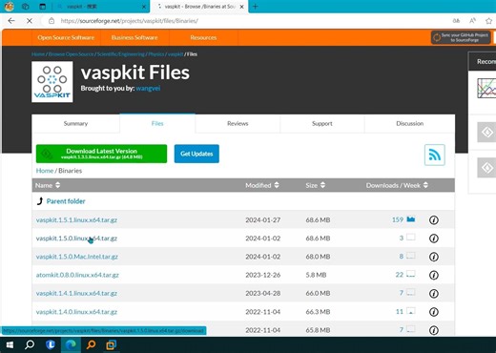Open info icon for vaspkit.1.5.0.linux.x64.tar.gz
The height and width of the screenshot is (353, 496).
click(434, 239)
